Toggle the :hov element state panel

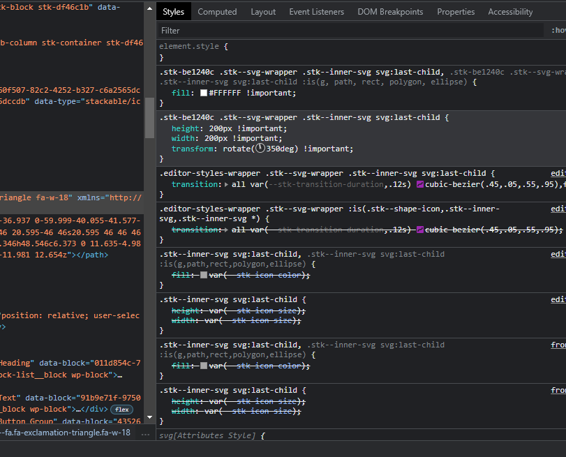tap(558, 31)
